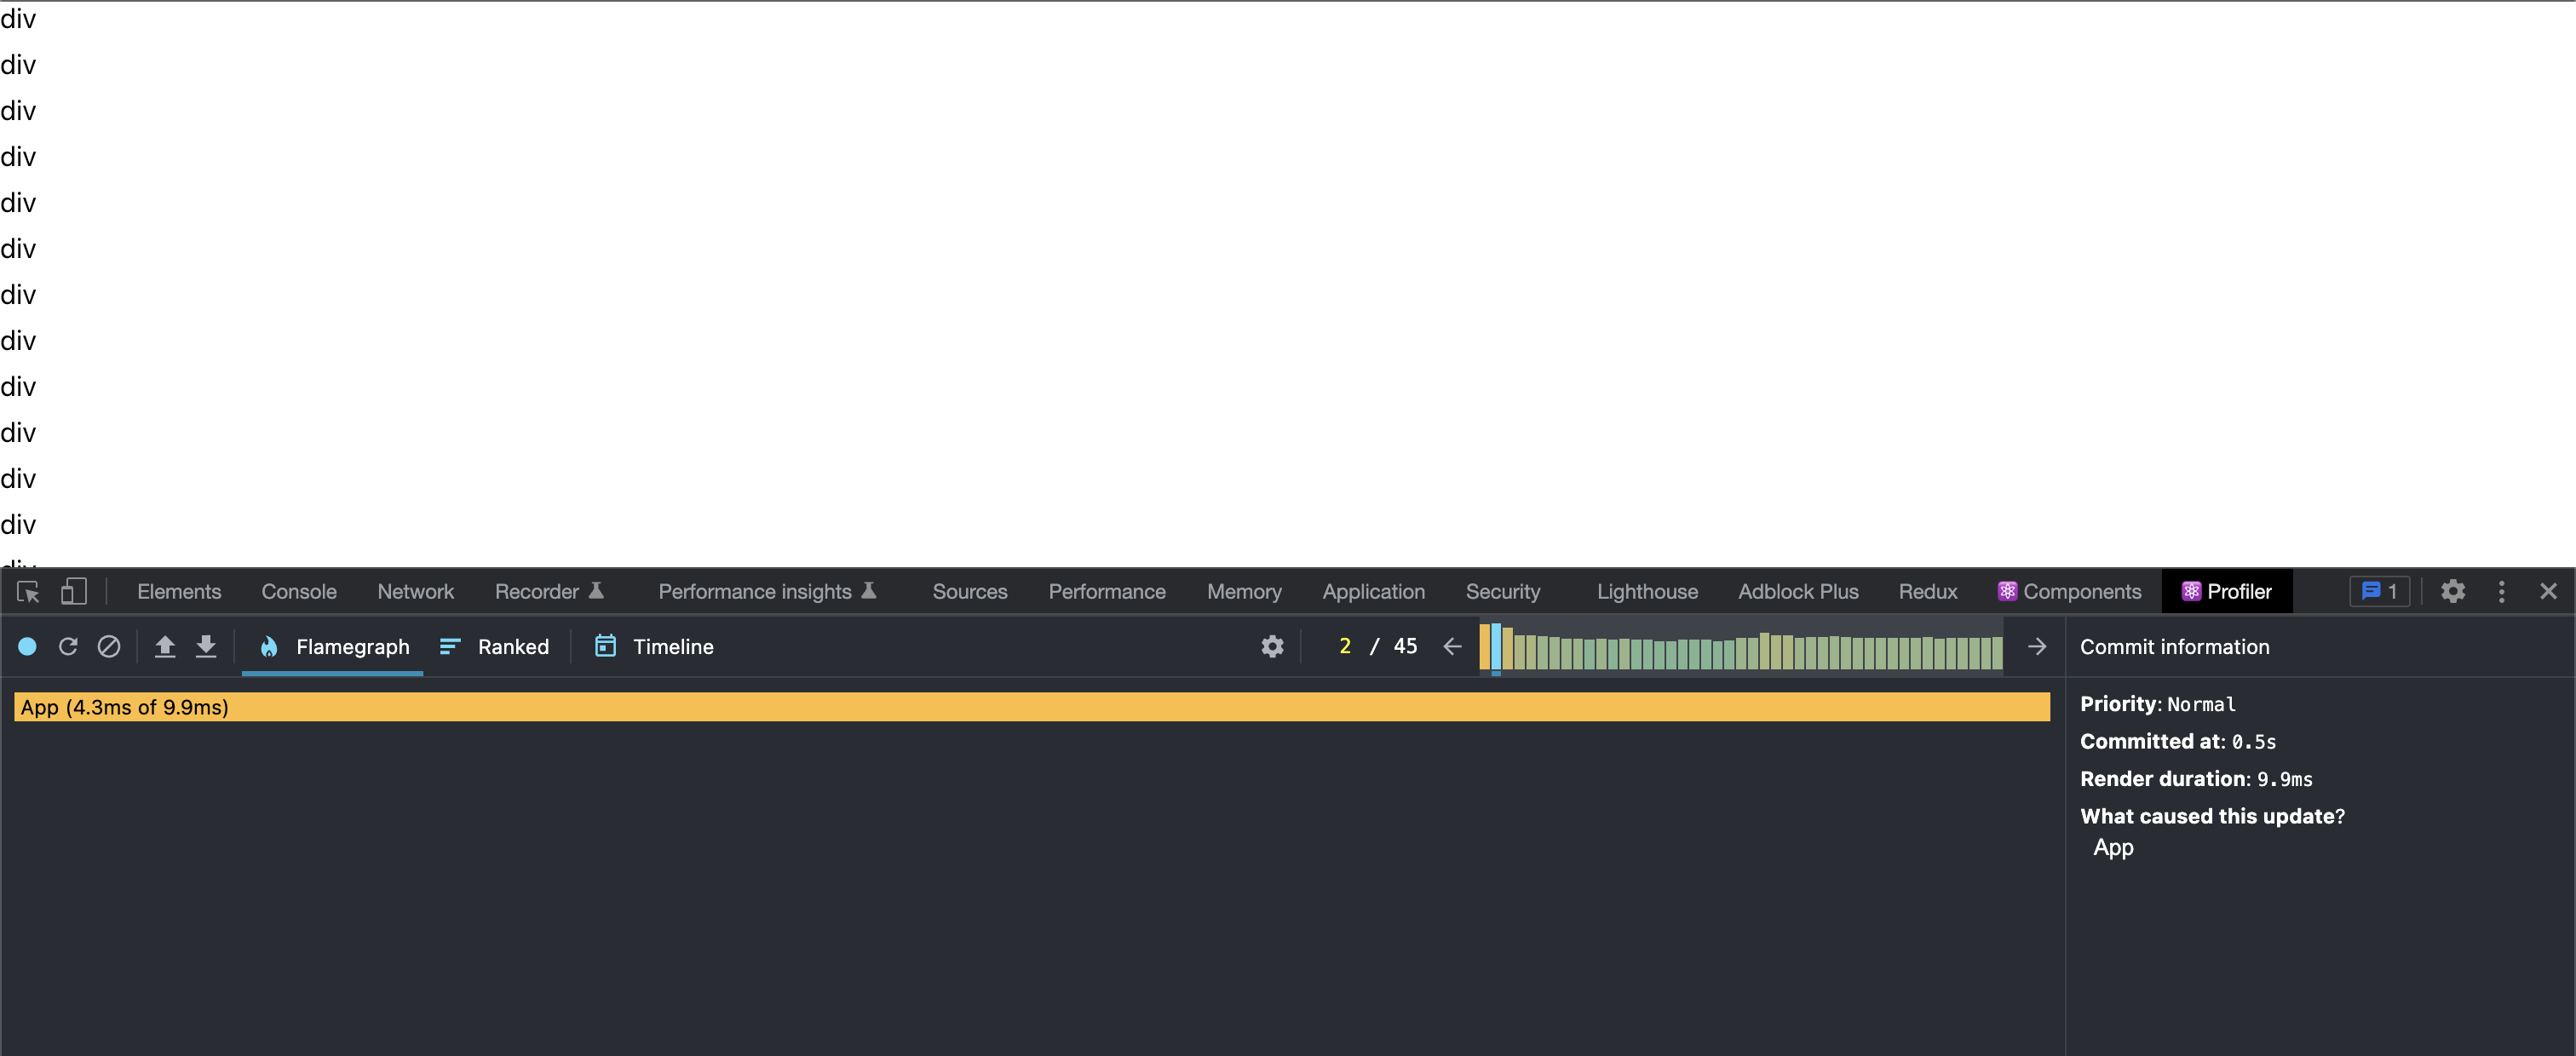2576x1056 pixels.
Task: Go to next commit arrow
Action: click(x=2037, y=647)
